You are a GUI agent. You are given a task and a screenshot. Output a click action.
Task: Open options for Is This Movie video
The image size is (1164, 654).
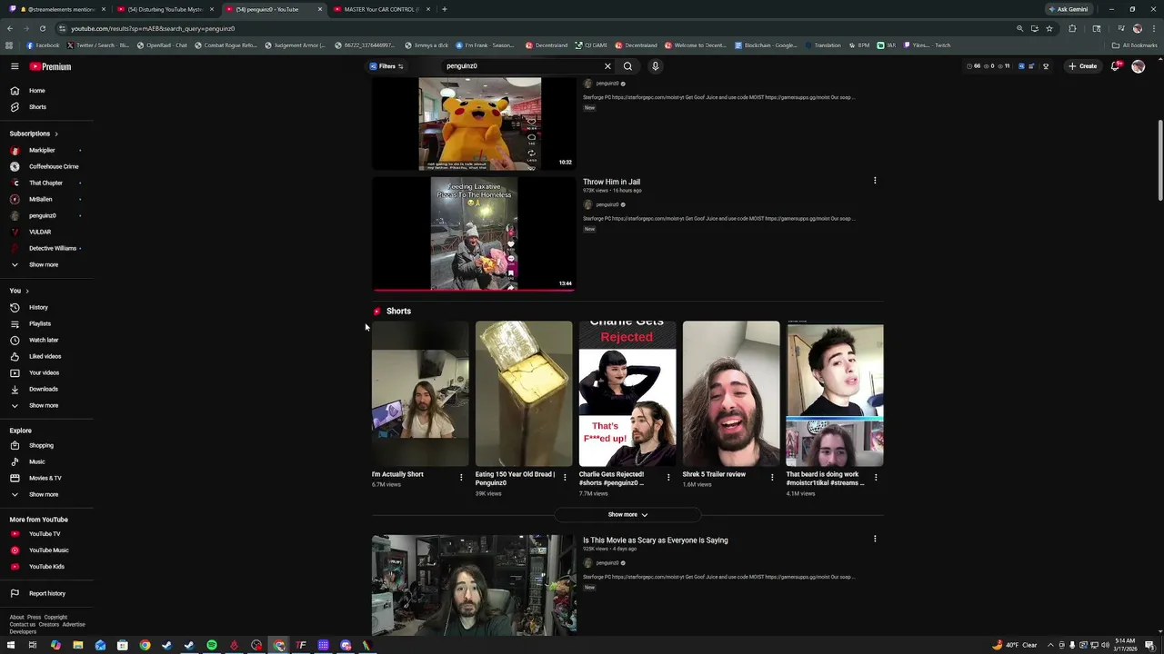point(875,539)
